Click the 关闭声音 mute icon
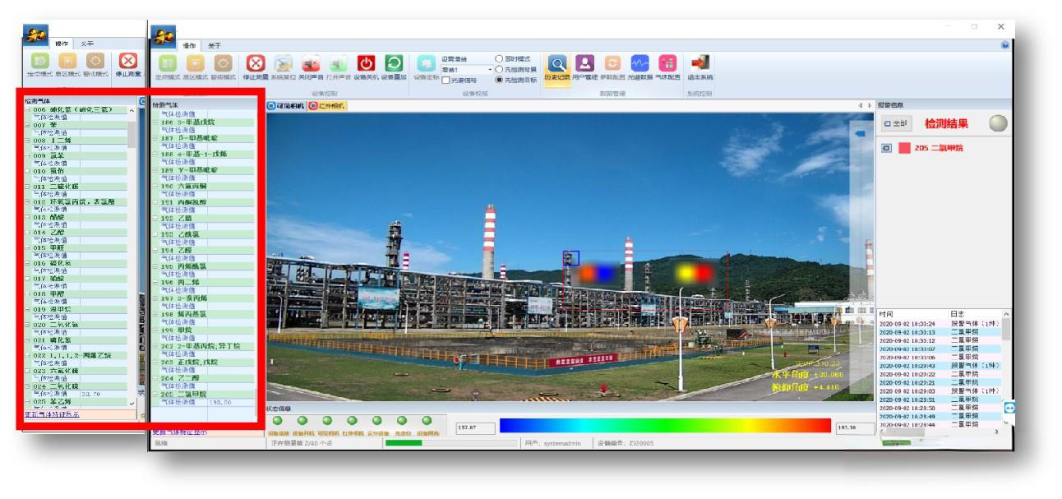Image resolution: width=1062 pixels, height=499 pixels. coord(311,64)
